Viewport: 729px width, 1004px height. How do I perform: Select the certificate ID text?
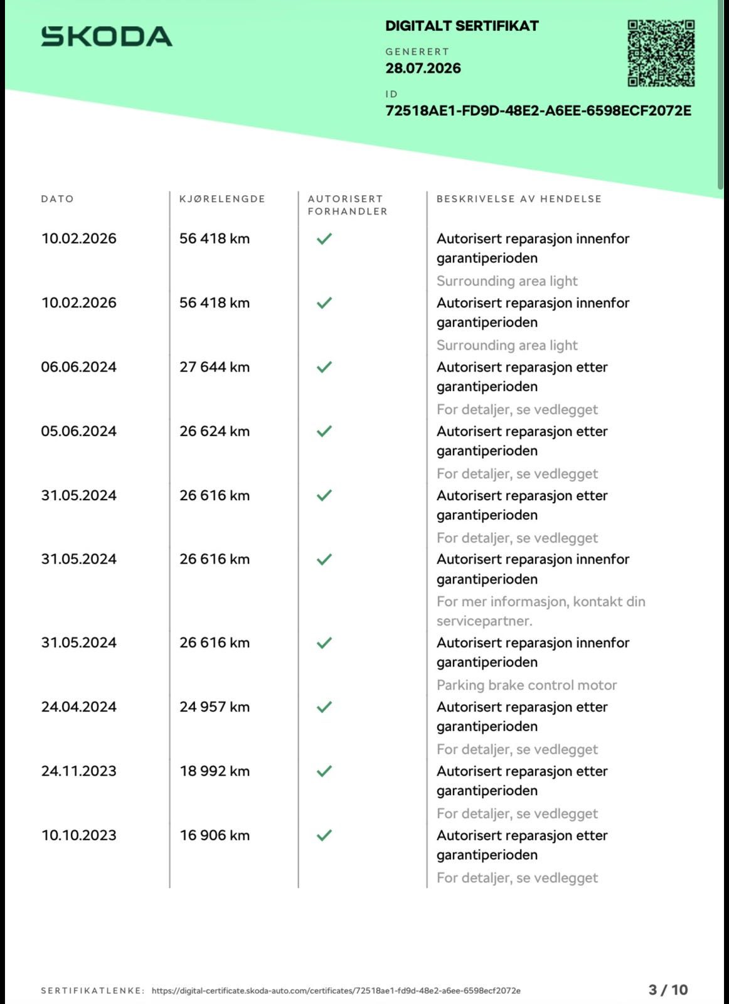[x=538, y=110]
